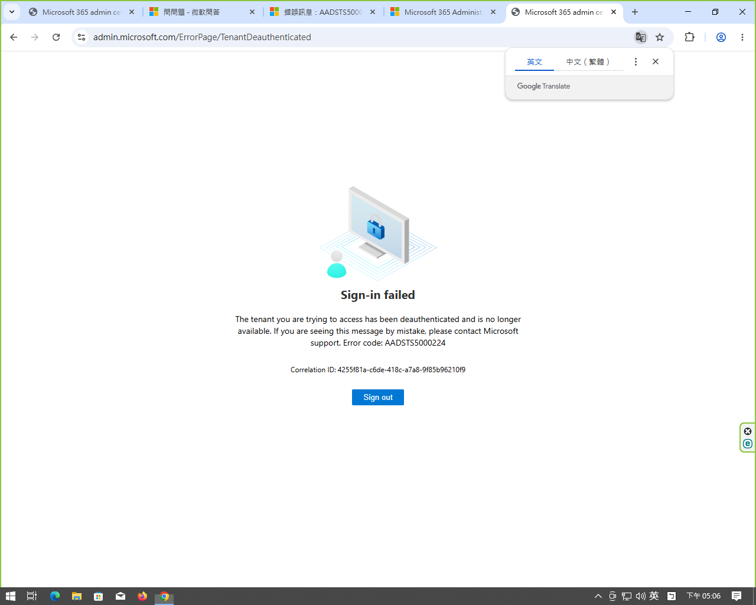Viewport: 756px width, 605px height.
Task: Show hidden system tray icons
Action: (x=598, y=596)
